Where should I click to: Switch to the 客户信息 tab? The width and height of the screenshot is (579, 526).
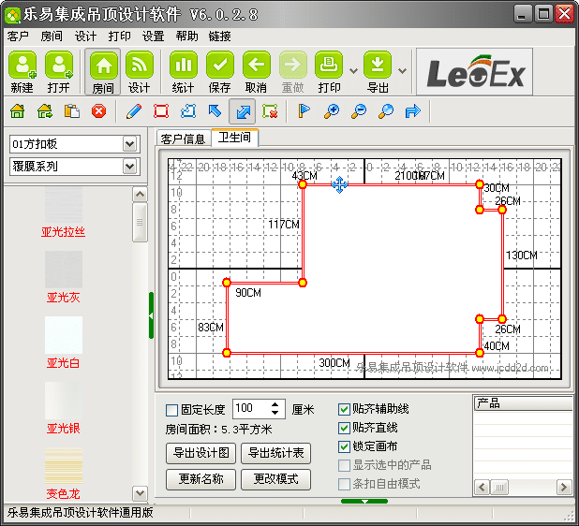coord(183,139)
